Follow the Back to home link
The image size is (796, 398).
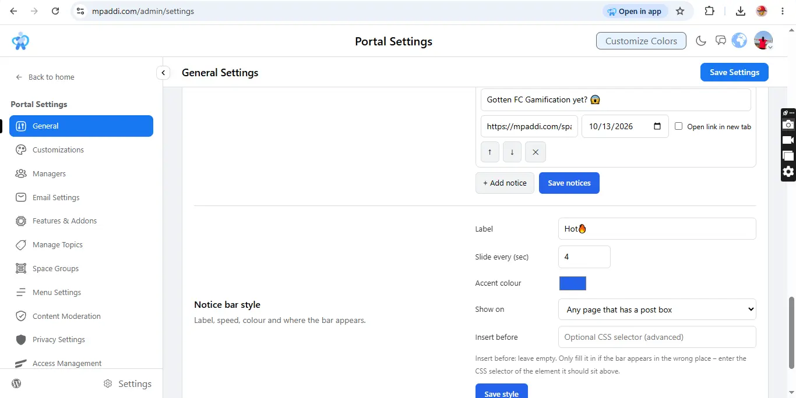45,77
